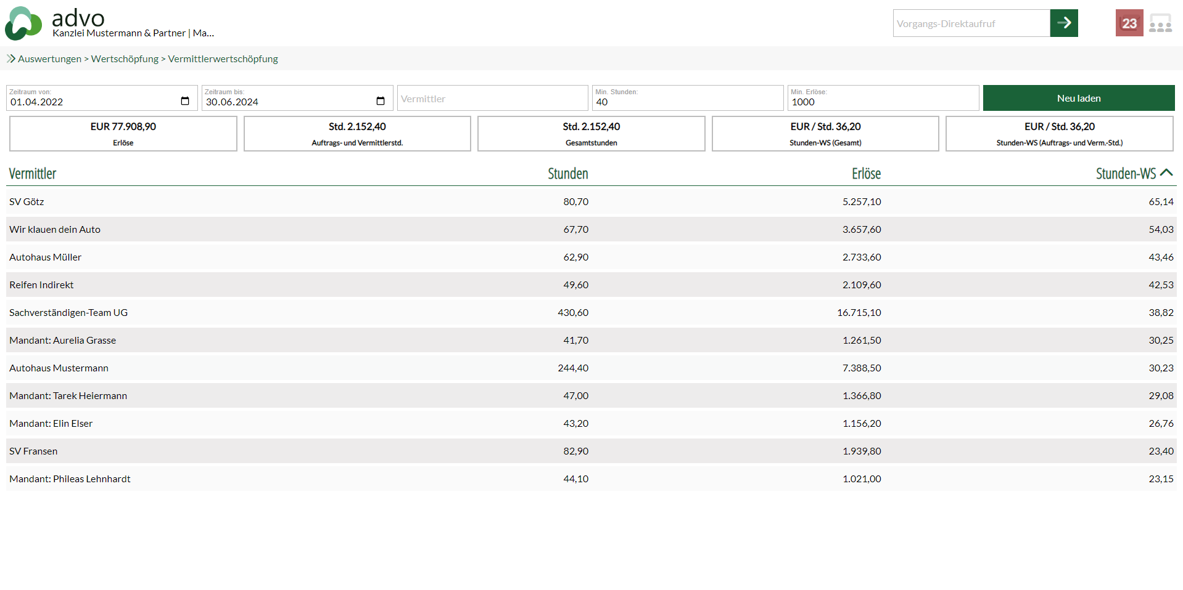Select Vermittlerwertschöpfung breadcrumb item
Viewport: 1183px width, 590px height.
(x=223, y=59)
